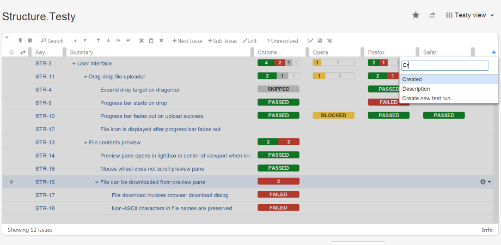This screenshot has height=245, width=501.
Task: Click the collapse-all triangle icon
Action: point(75,41)
